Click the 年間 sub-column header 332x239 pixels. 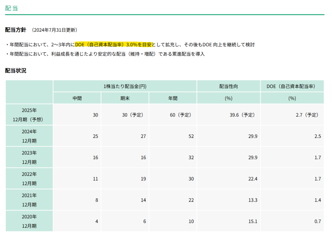[x=173, y=98]
